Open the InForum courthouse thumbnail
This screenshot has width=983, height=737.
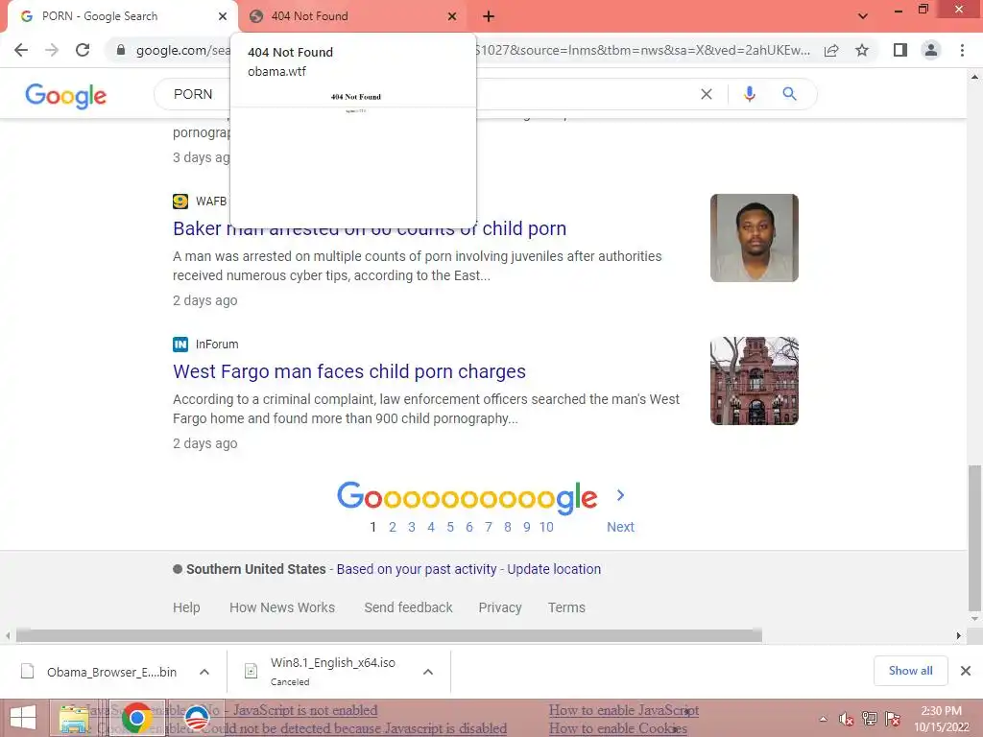(x=755, y=381)
